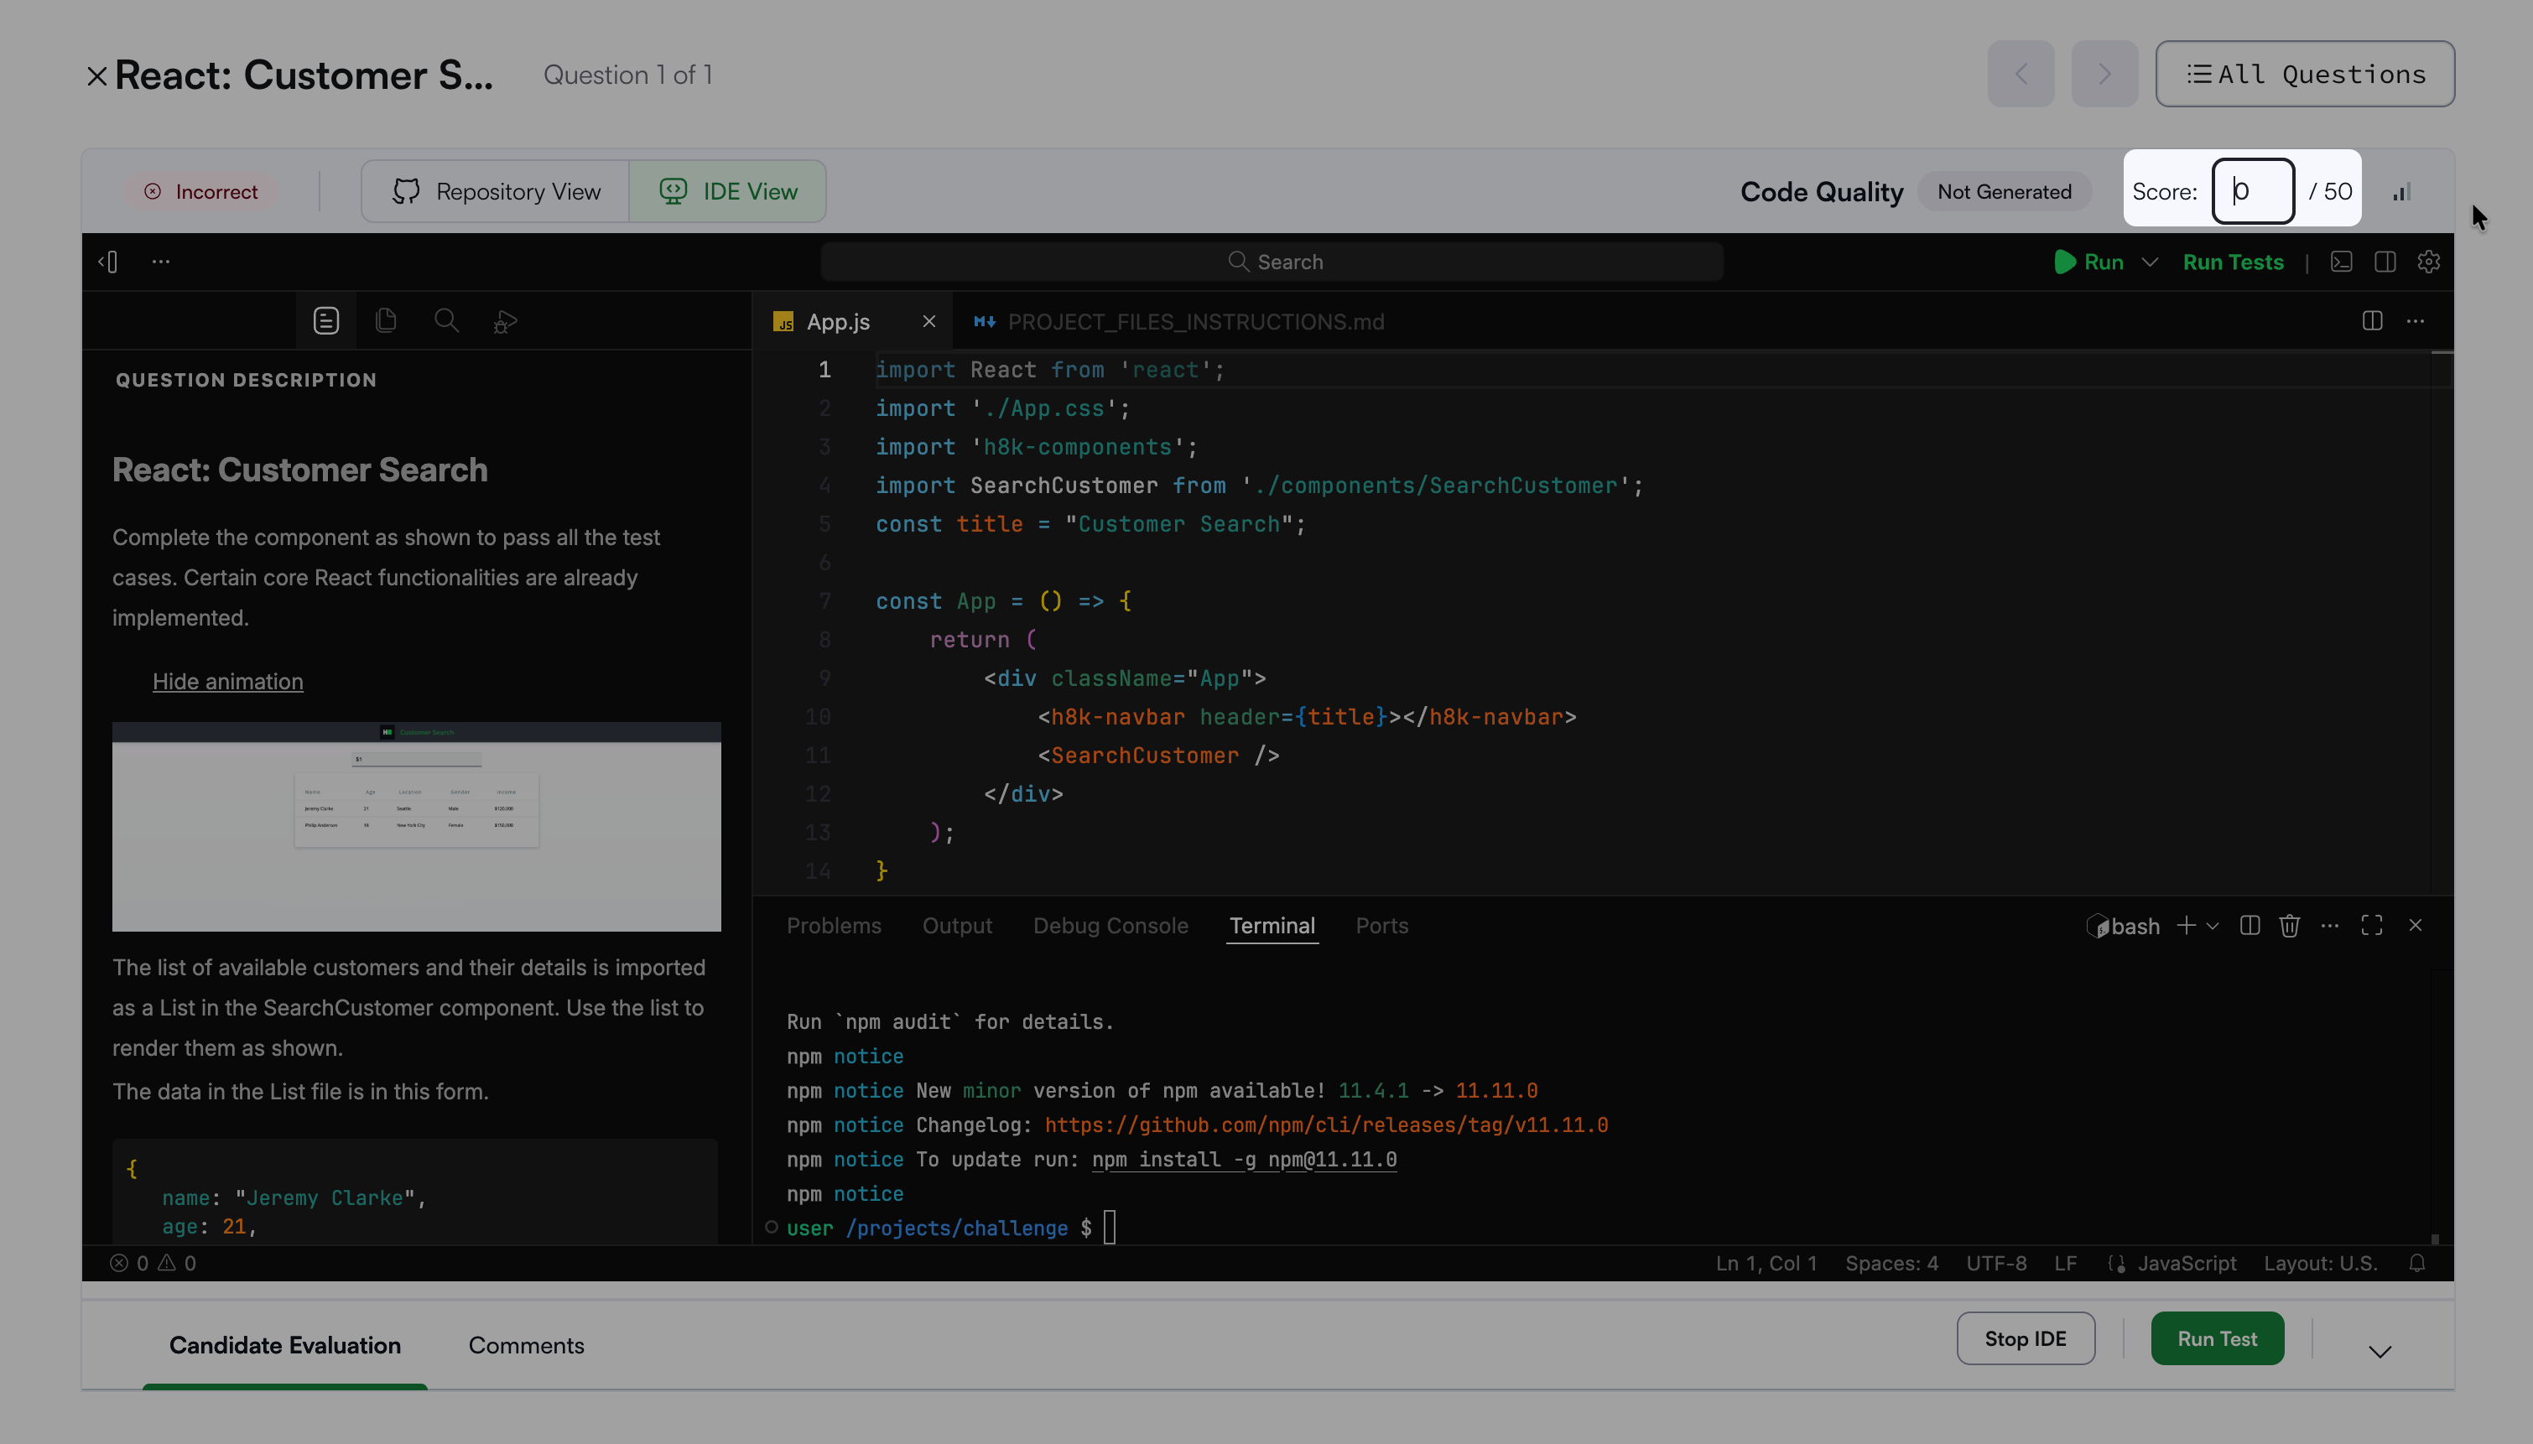The height and width of the screenshot is (1444, 2533).
Task: Kill terminal with the trash icon
Action: click(2289, 925)
